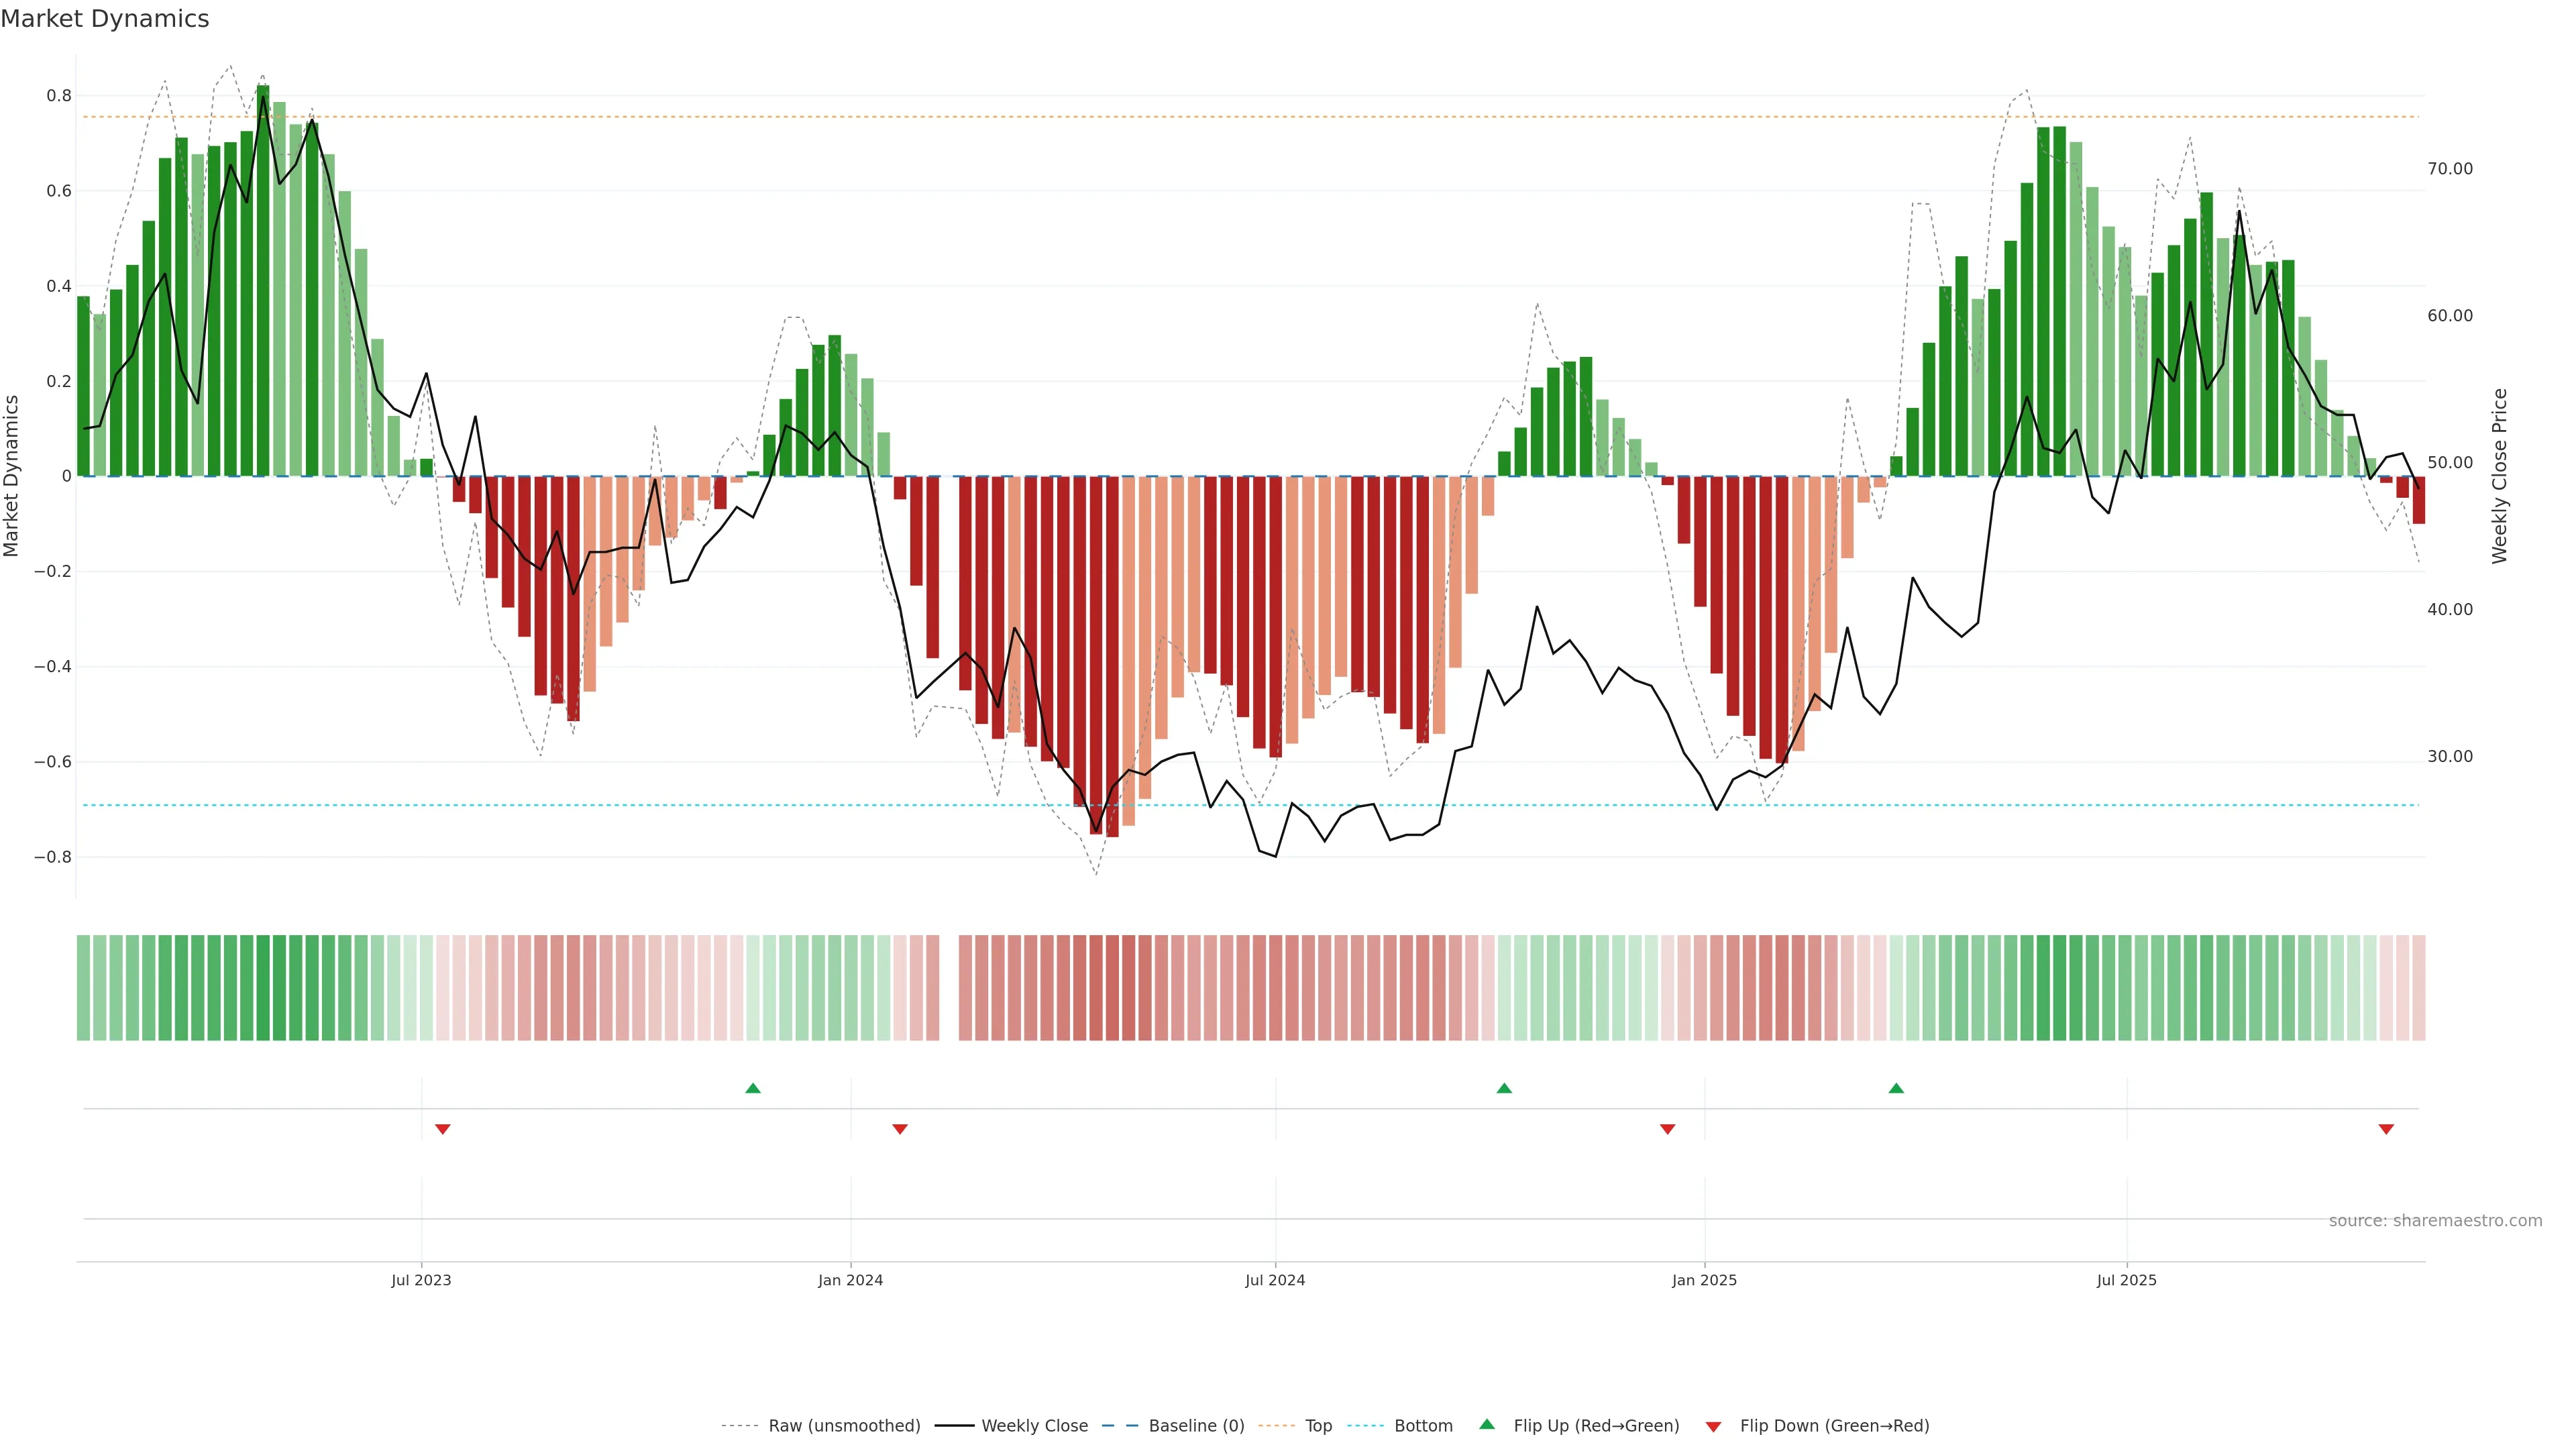Click the last red flip-down marker
The height and width of the screenshot is (1449, 2576).
pos(2386,1129)
